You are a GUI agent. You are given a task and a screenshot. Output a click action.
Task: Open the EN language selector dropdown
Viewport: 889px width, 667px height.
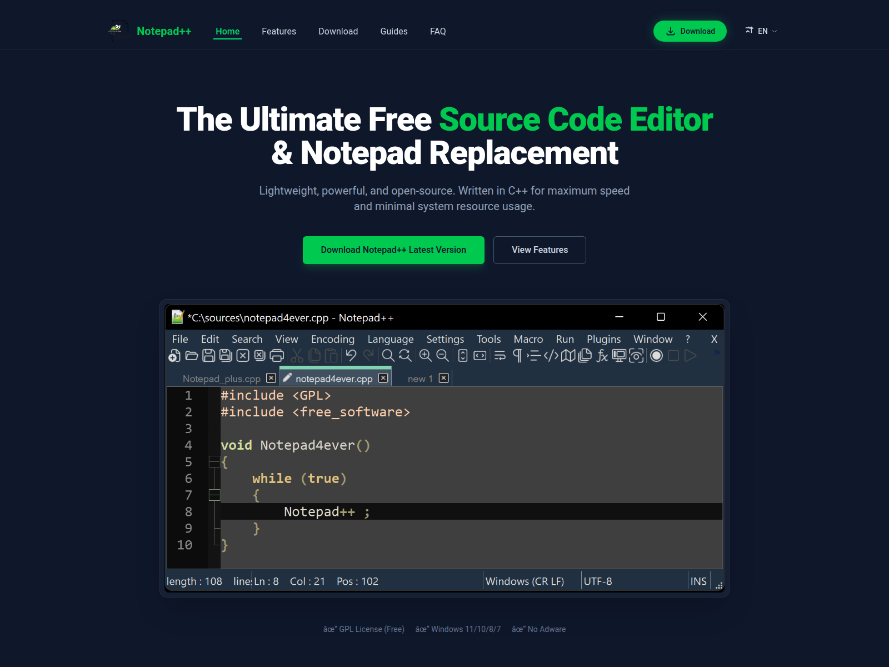(x=761, y=31)
